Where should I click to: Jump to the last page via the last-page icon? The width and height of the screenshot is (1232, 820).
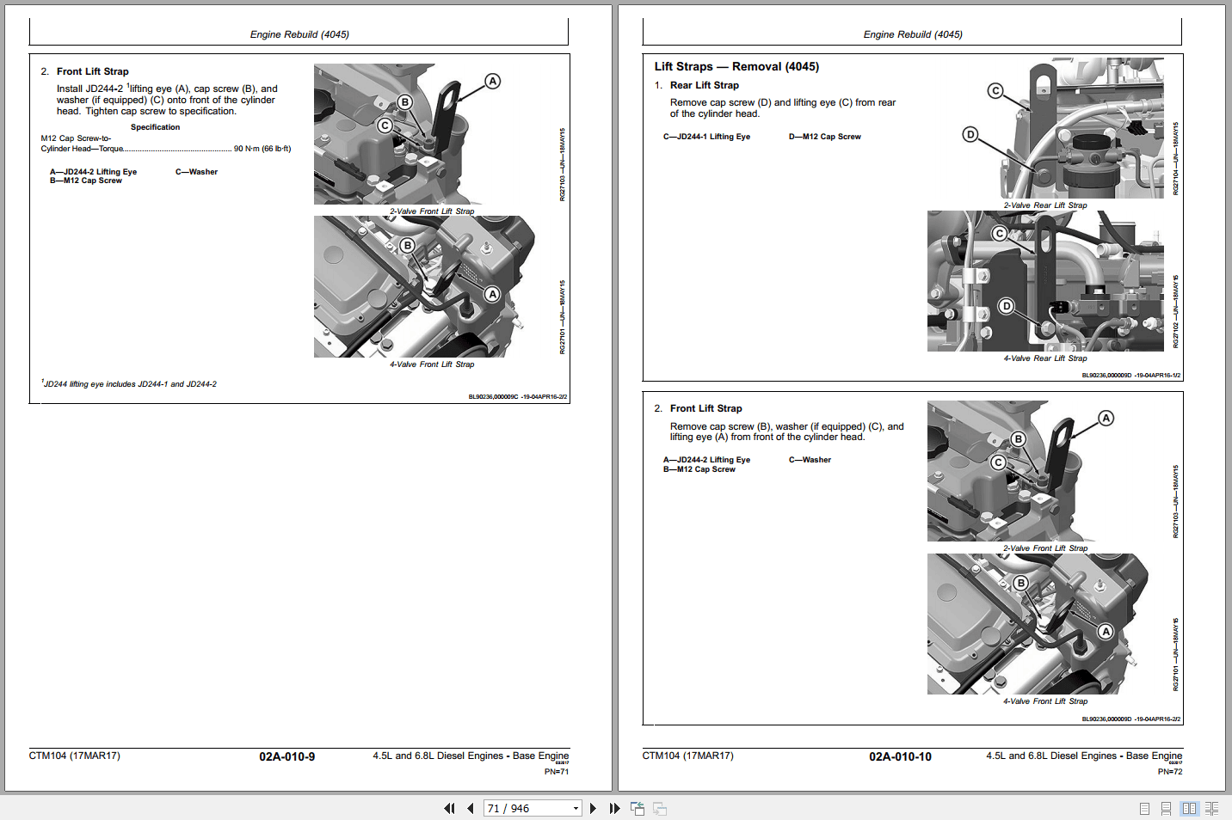[613, 808]
